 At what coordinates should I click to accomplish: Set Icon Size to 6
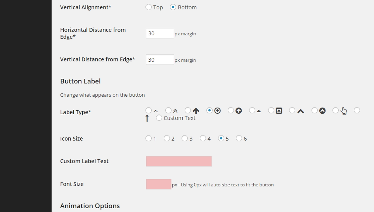click(x=239, y=138)
